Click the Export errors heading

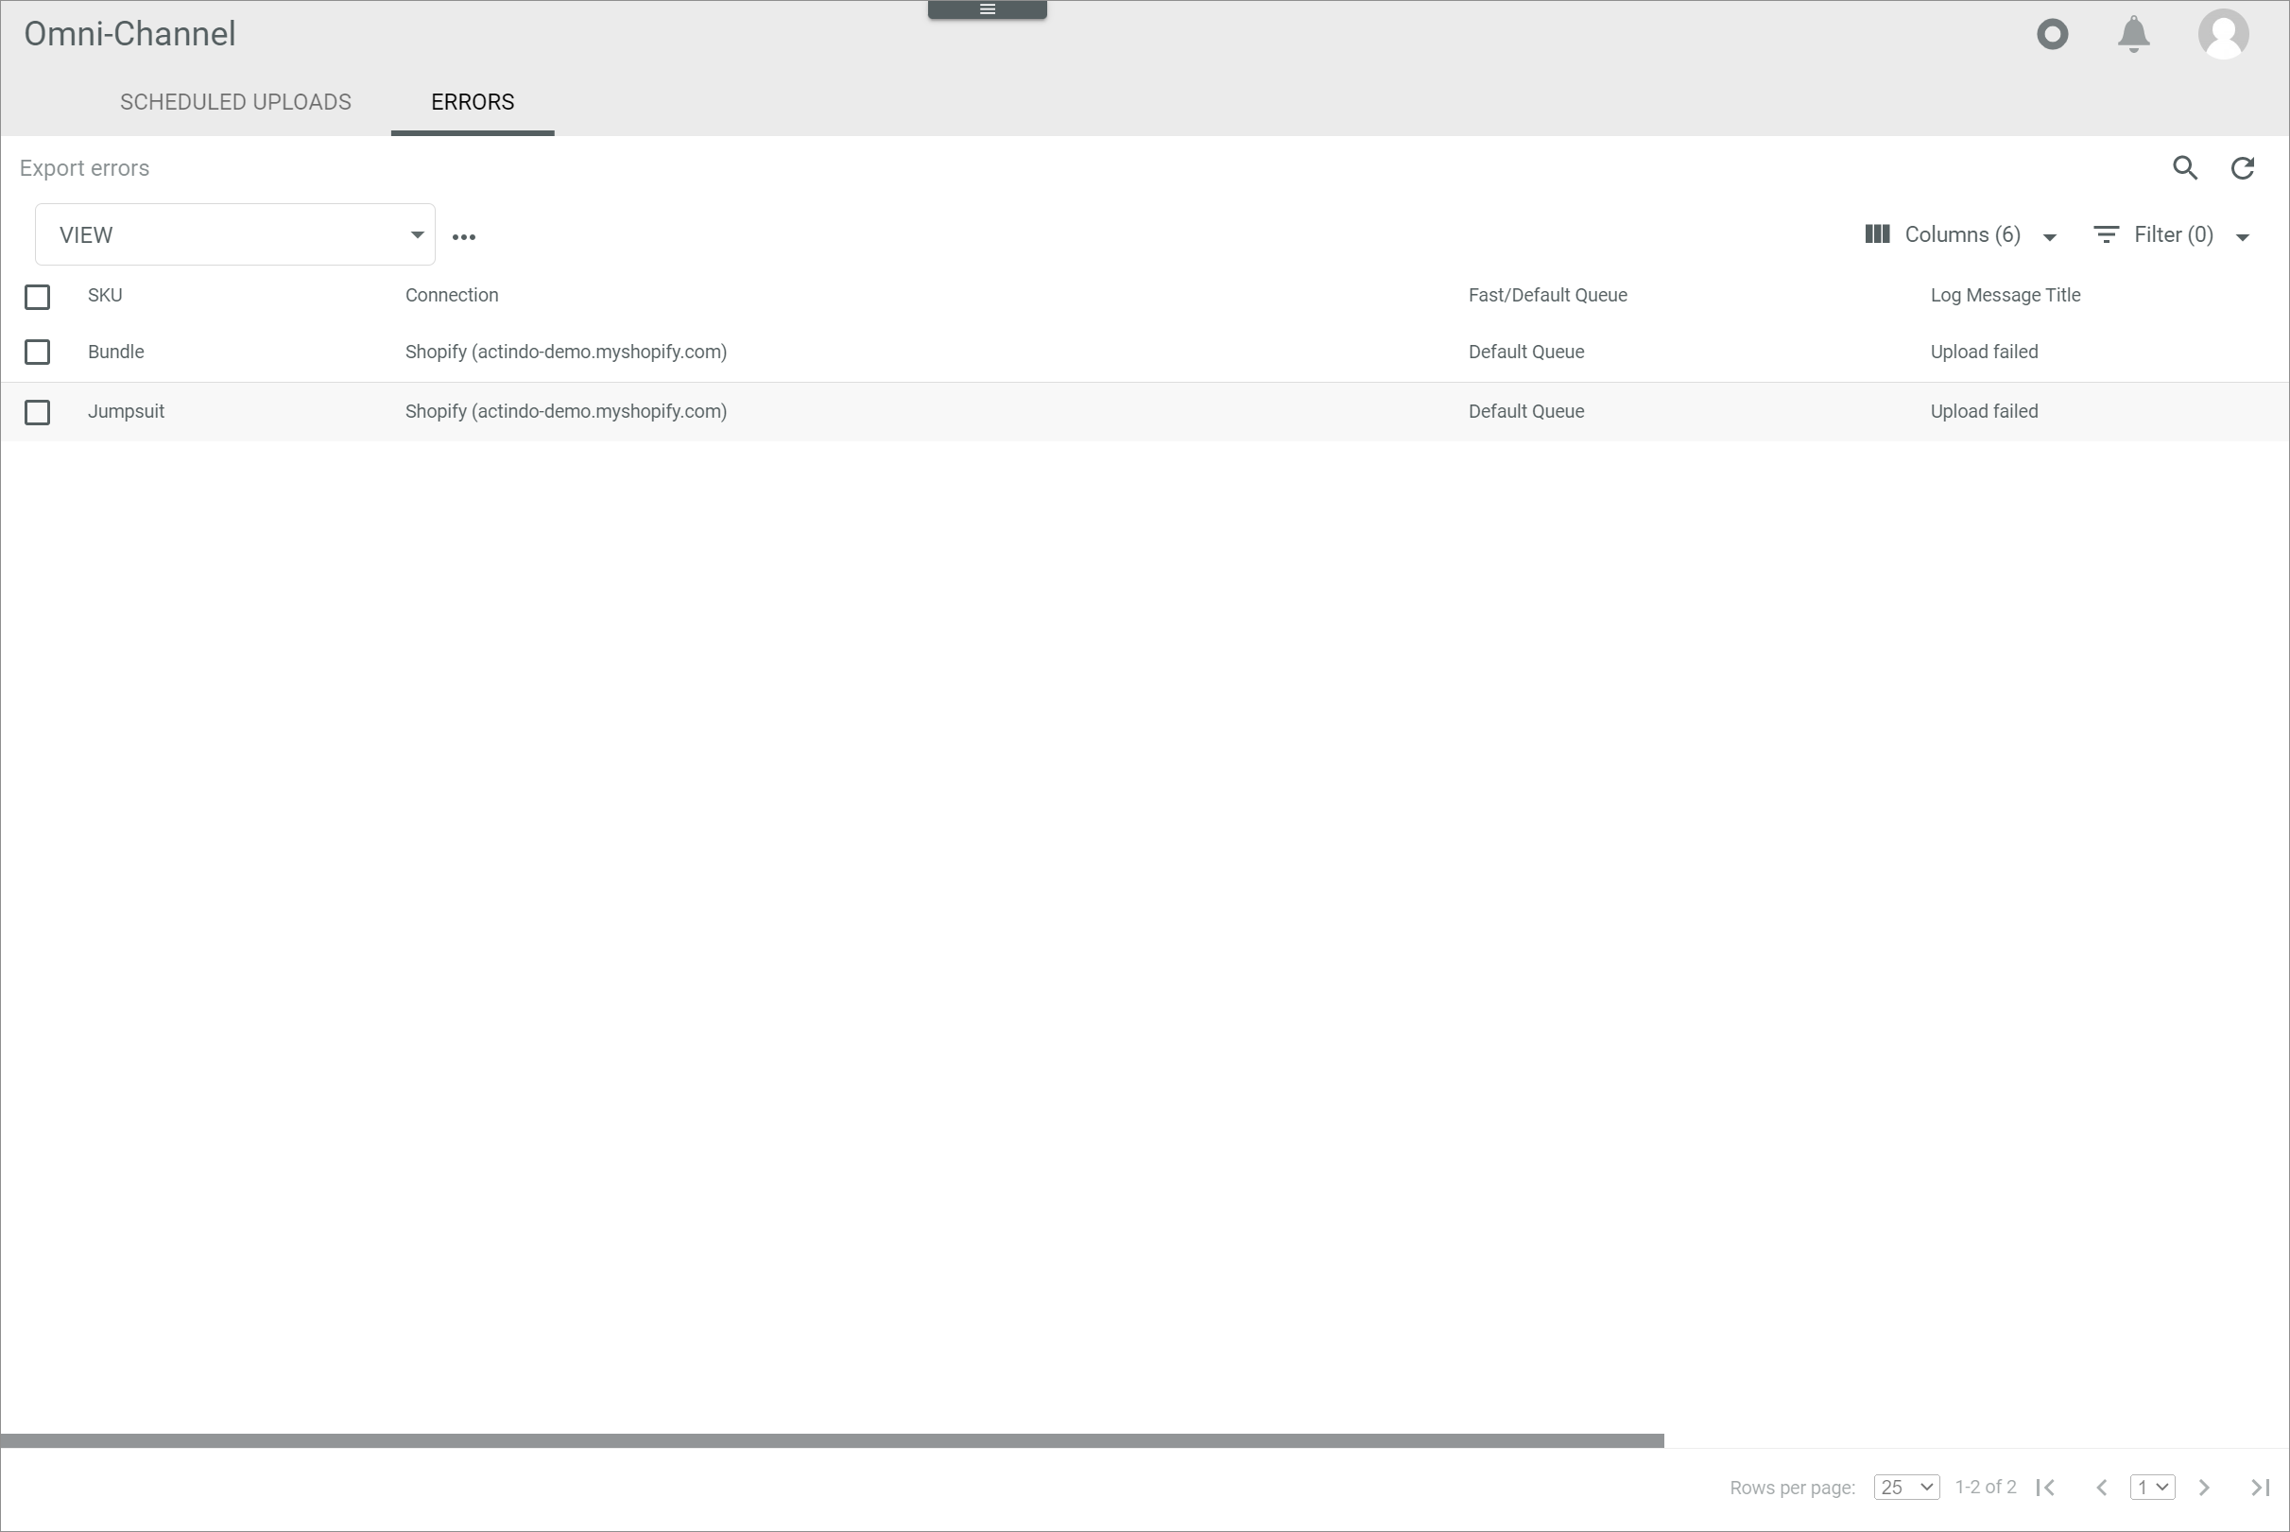click(84, 168)
